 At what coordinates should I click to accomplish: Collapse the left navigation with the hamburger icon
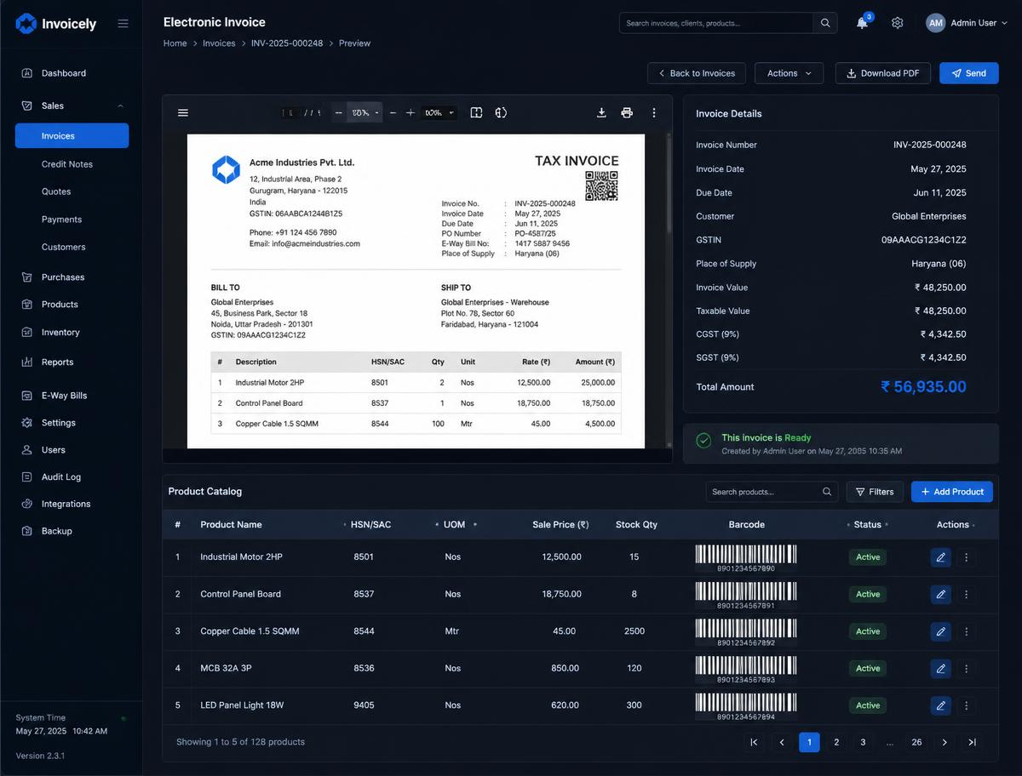coord(123,23)
